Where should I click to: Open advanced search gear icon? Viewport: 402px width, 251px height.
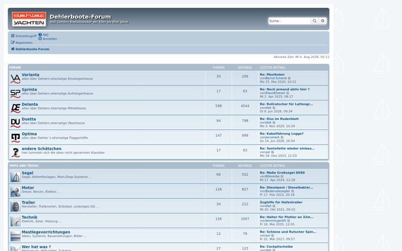click(323, 21)
